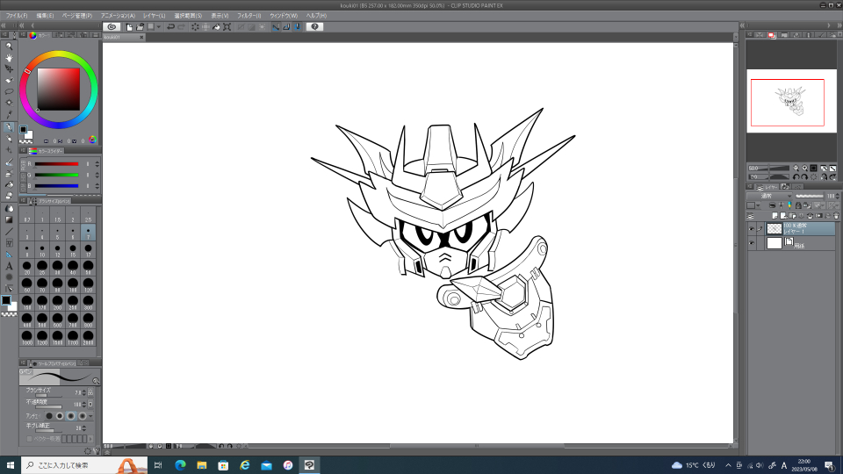This screenshot has width=843, height=474.
Task: Step brush size value up
Action: (x=84, y=391)
